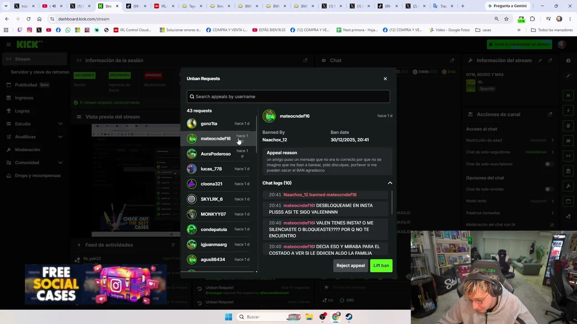Toggle Chat de solo-emotes
This screenshot has width=577, height=324.
tap(548, 189)
